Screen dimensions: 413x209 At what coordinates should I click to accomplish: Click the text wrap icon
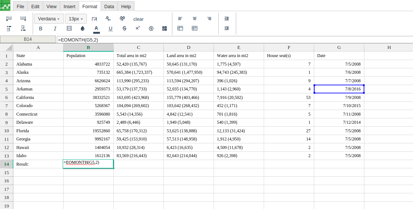pos(94,19)
